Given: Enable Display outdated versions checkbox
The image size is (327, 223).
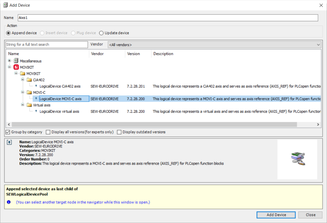Looking at the screenshot, I should [119, 132].
